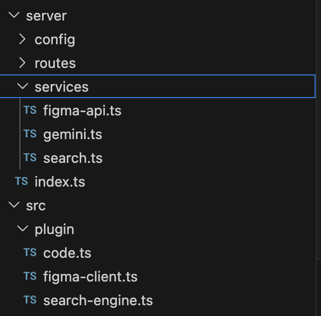Expand the routes folder chevron

click(22, 63)
